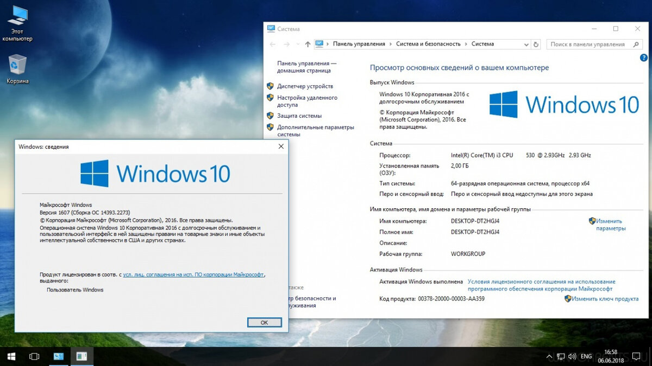Open Task View on the taskbar
Viewport: 652px width, 366px height.
click(34, 356)
